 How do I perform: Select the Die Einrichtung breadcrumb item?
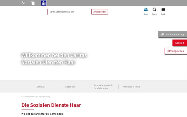pos(44,96)
